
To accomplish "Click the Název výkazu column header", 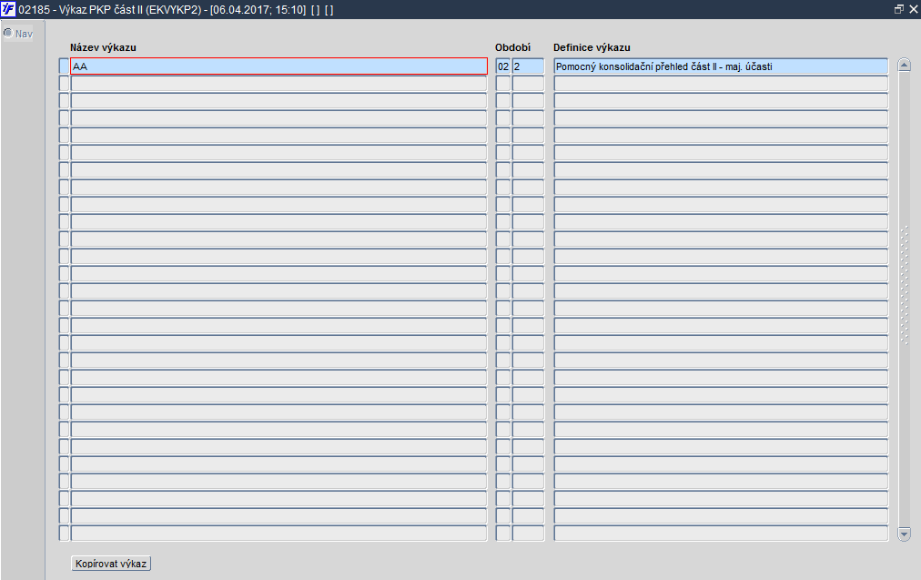I will [103, 47].
